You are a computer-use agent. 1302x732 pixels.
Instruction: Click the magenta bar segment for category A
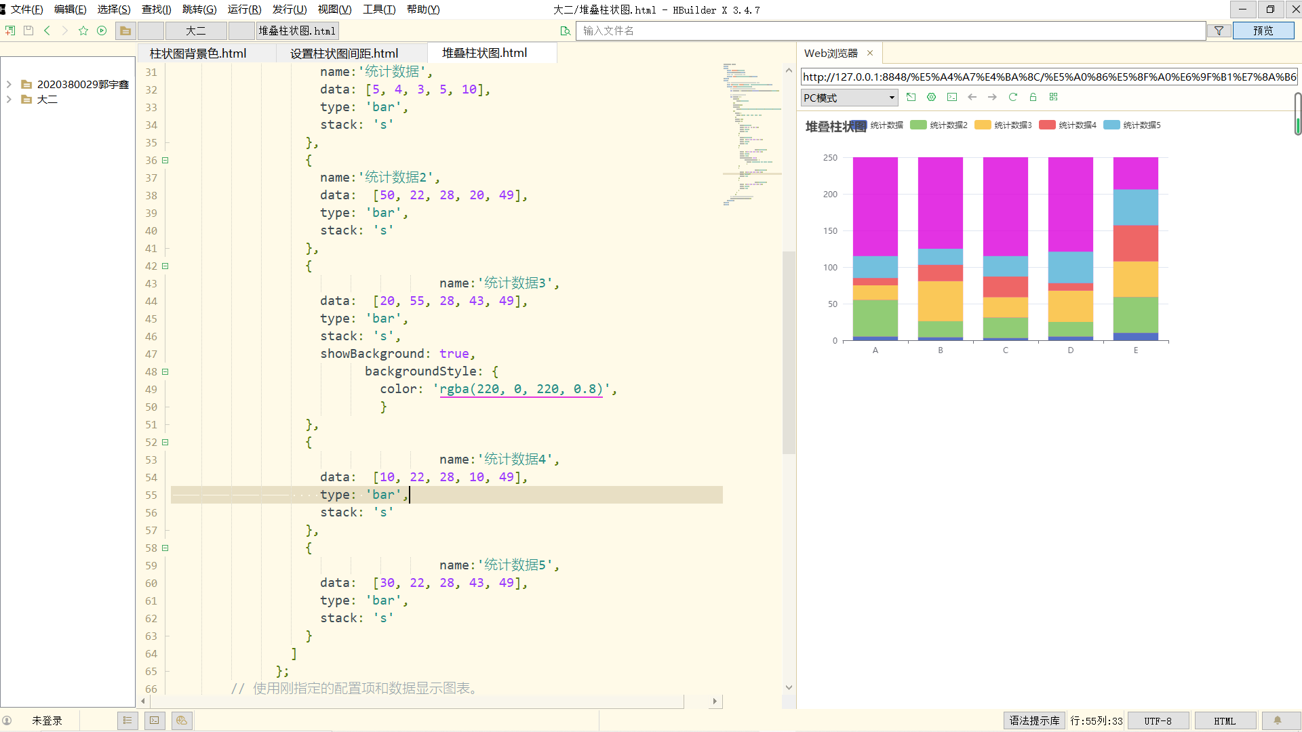coord(875,206)
